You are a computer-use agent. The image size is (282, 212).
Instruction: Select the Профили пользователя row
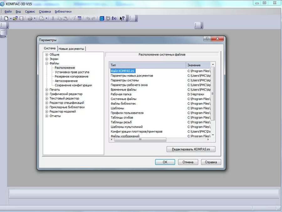coord(160,113)
